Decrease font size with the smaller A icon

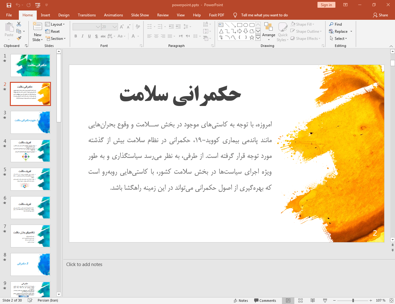click(129, 27)
